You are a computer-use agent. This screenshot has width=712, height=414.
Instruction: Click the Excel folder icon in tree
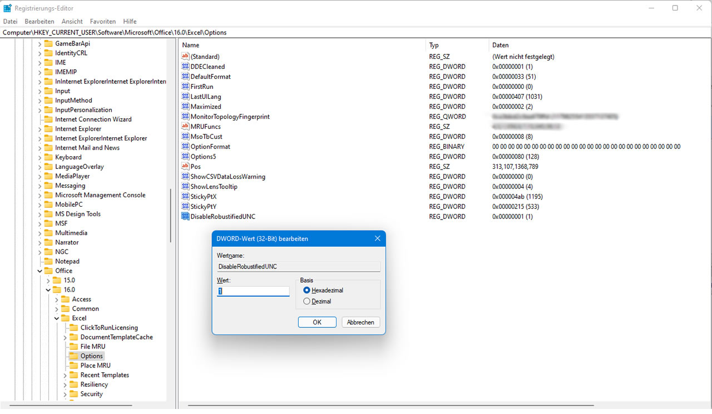pyautogui.click(x=65, y=318)
